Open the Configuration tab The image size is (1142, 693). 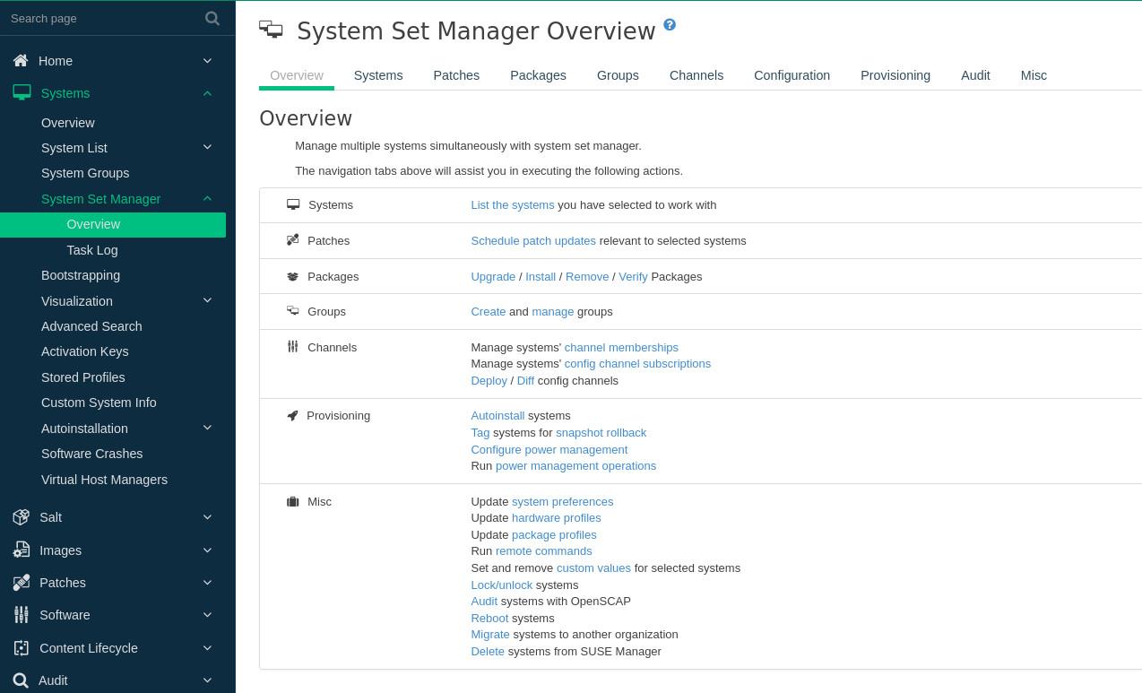792,75
